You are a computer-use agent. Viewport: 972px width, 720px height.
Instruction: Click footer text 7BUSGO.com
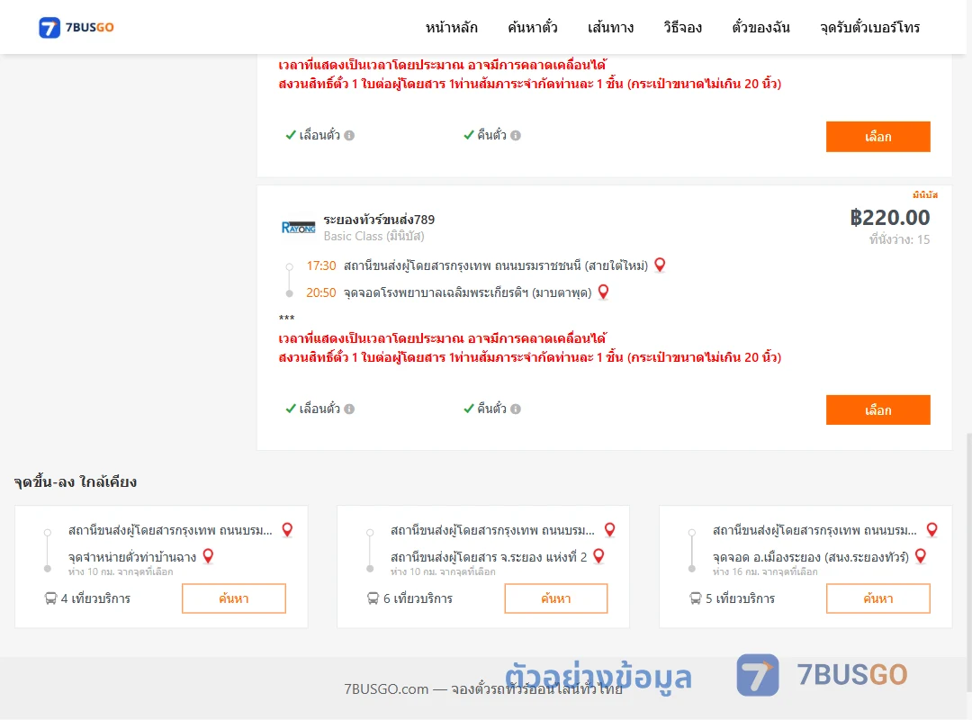[386, 689]
